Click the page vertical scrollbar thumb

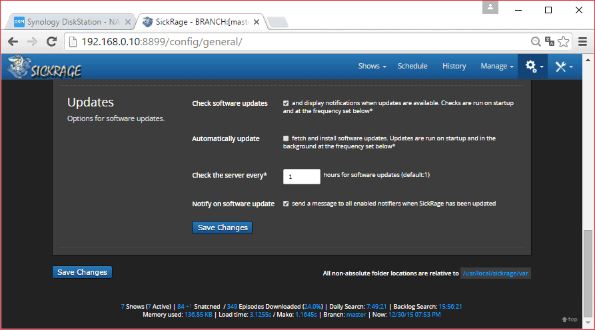click(x=588, y=273)
